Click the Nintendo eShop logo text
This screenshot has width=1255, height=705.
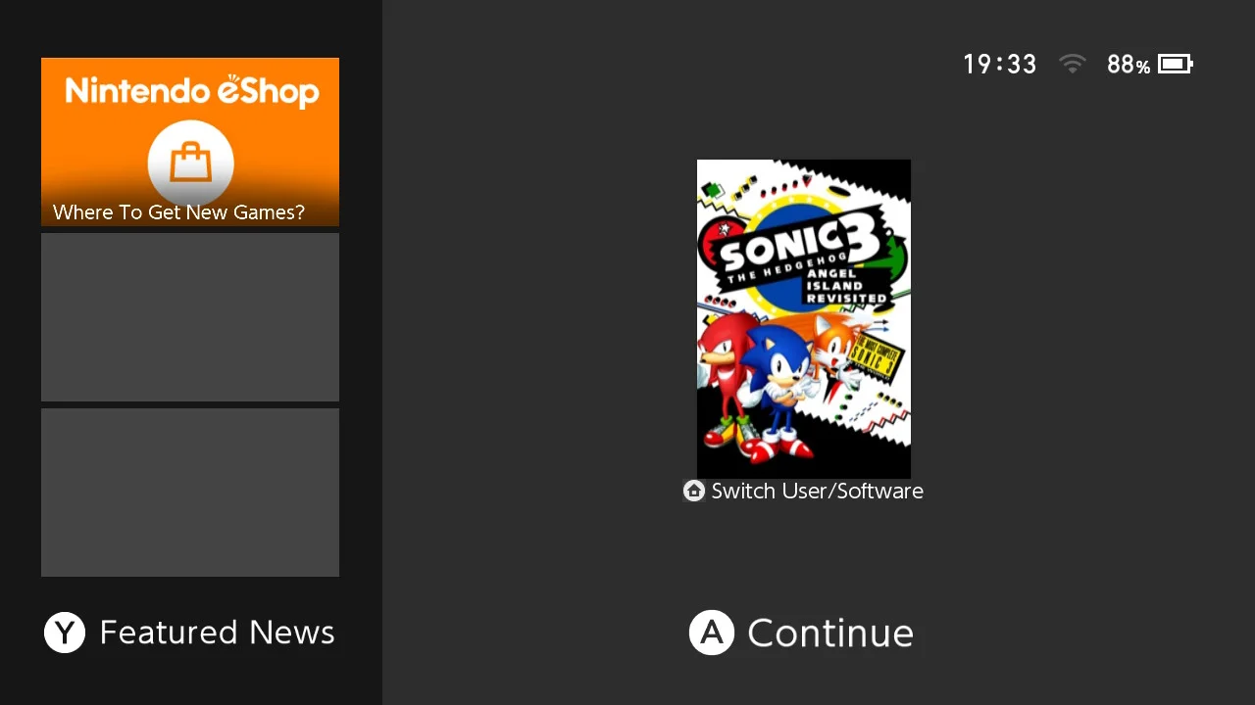(x=192, y=91)
